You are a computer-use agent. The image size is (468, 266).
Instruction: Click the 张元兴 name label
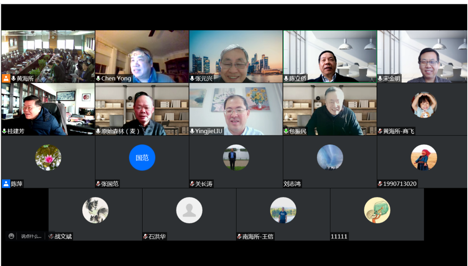(x=203, y=79)
